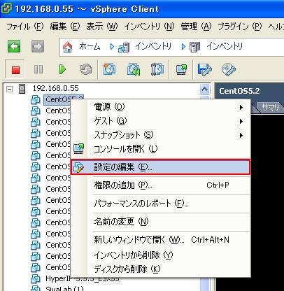Click the floppy drive connect icon
Image resolution: width=284 pixels, height=291 pixels.
(204, 69)
